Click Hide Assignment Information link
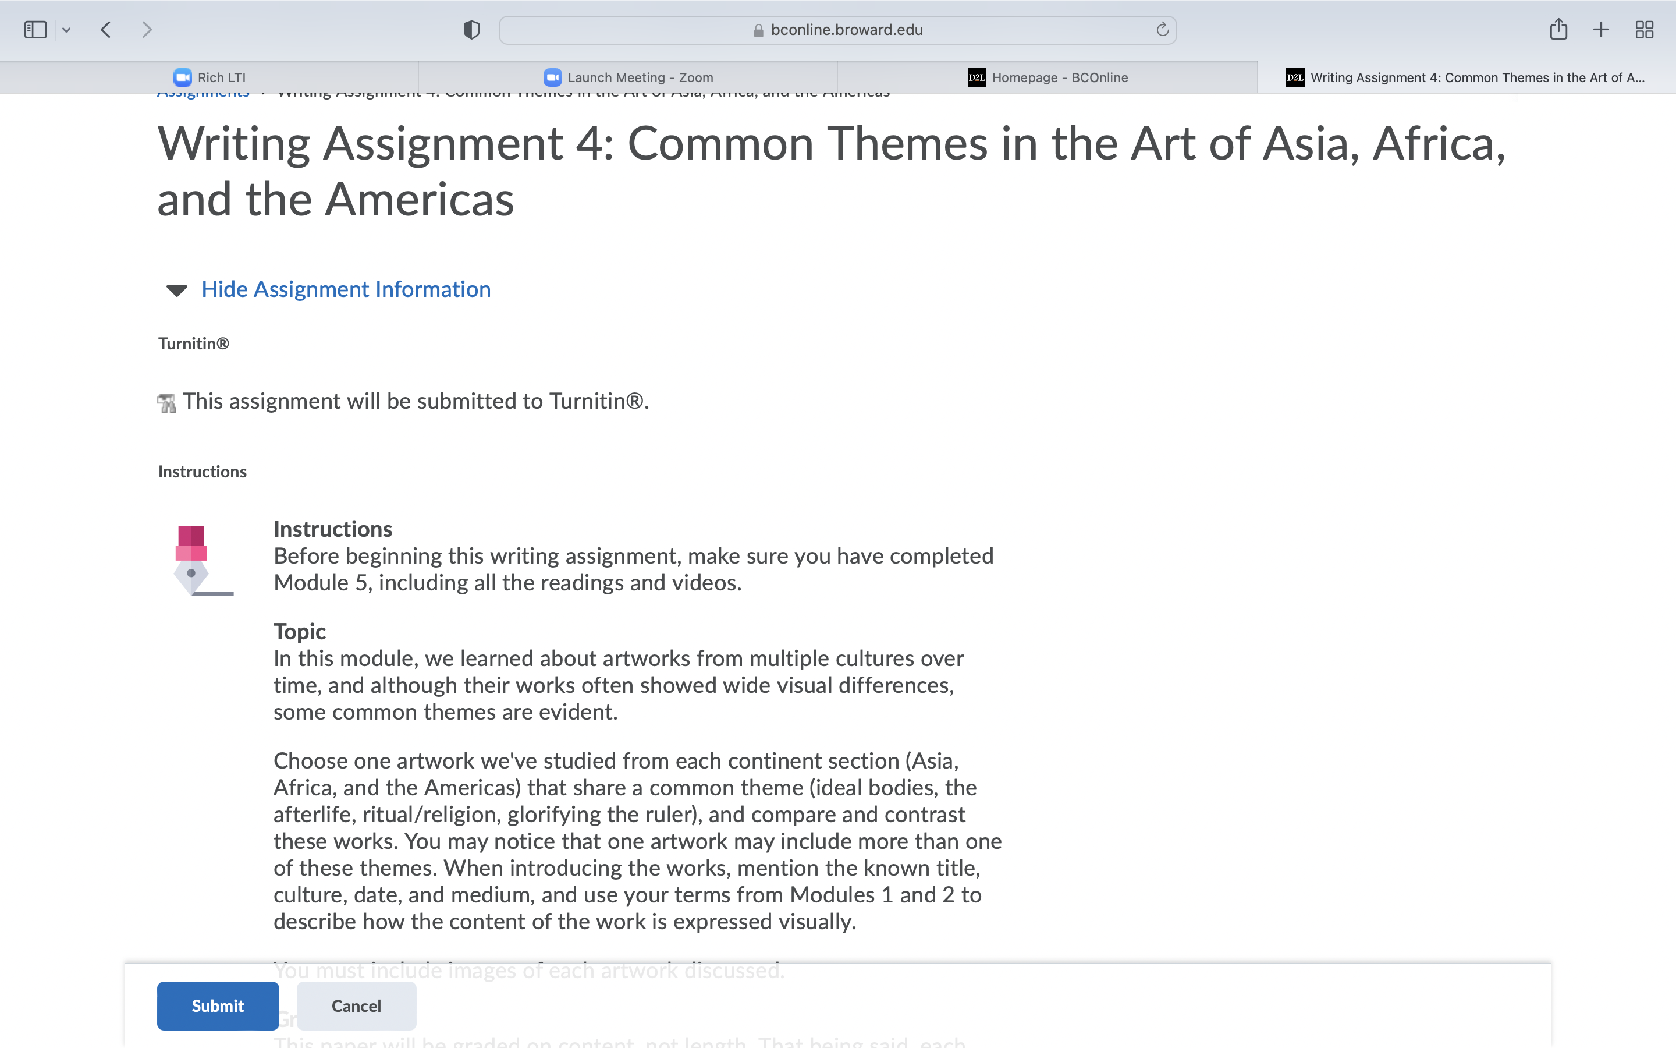Image resolution: width=1676 pixels, height=1048 pixels. pos(346,289)
